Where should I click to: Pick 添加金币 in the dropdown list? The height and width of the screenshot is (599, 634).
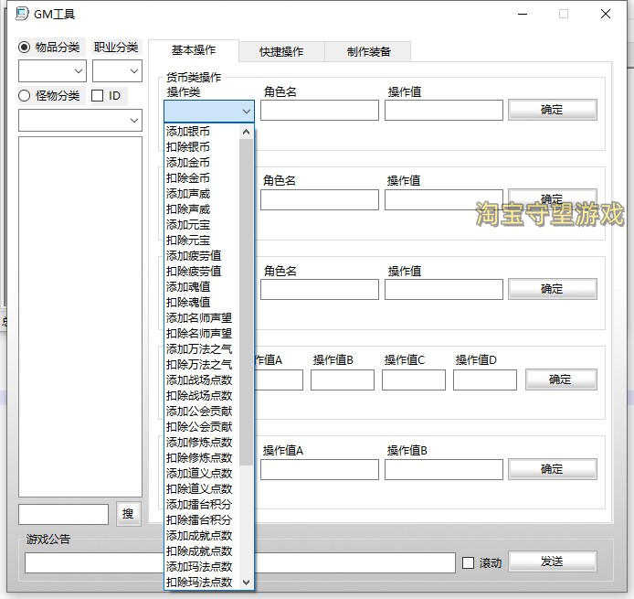(202, 163)
